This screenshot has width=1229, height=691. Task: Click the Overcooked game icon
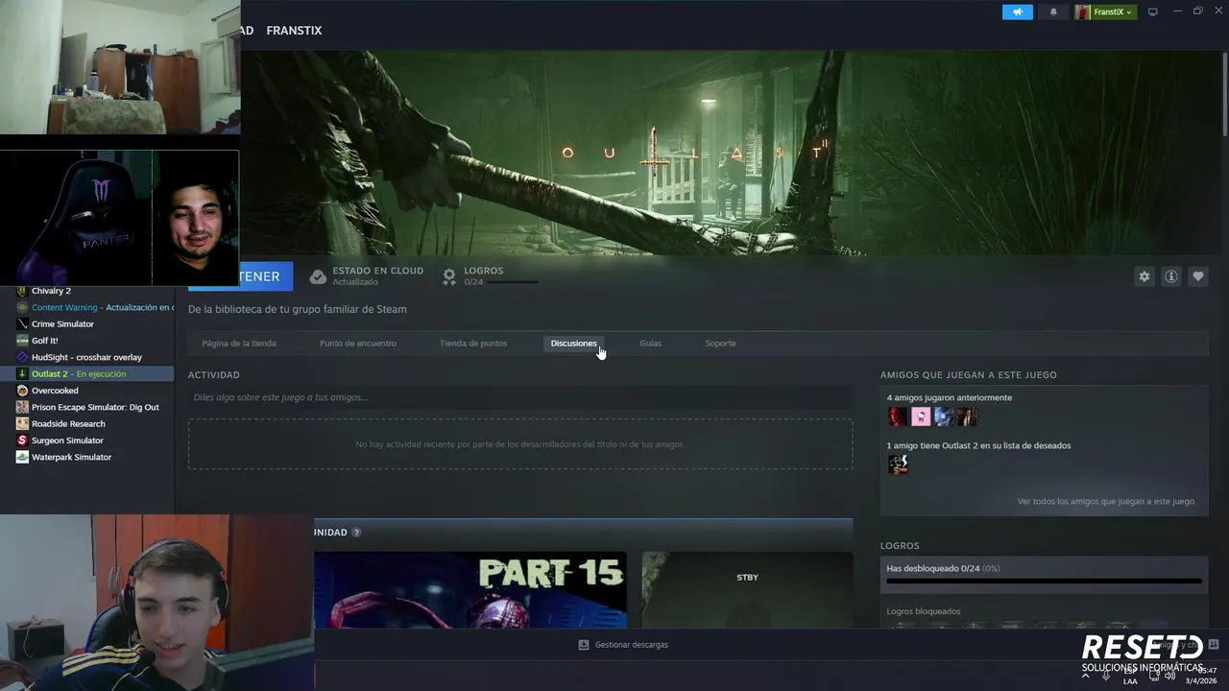[x=22, y=391]
